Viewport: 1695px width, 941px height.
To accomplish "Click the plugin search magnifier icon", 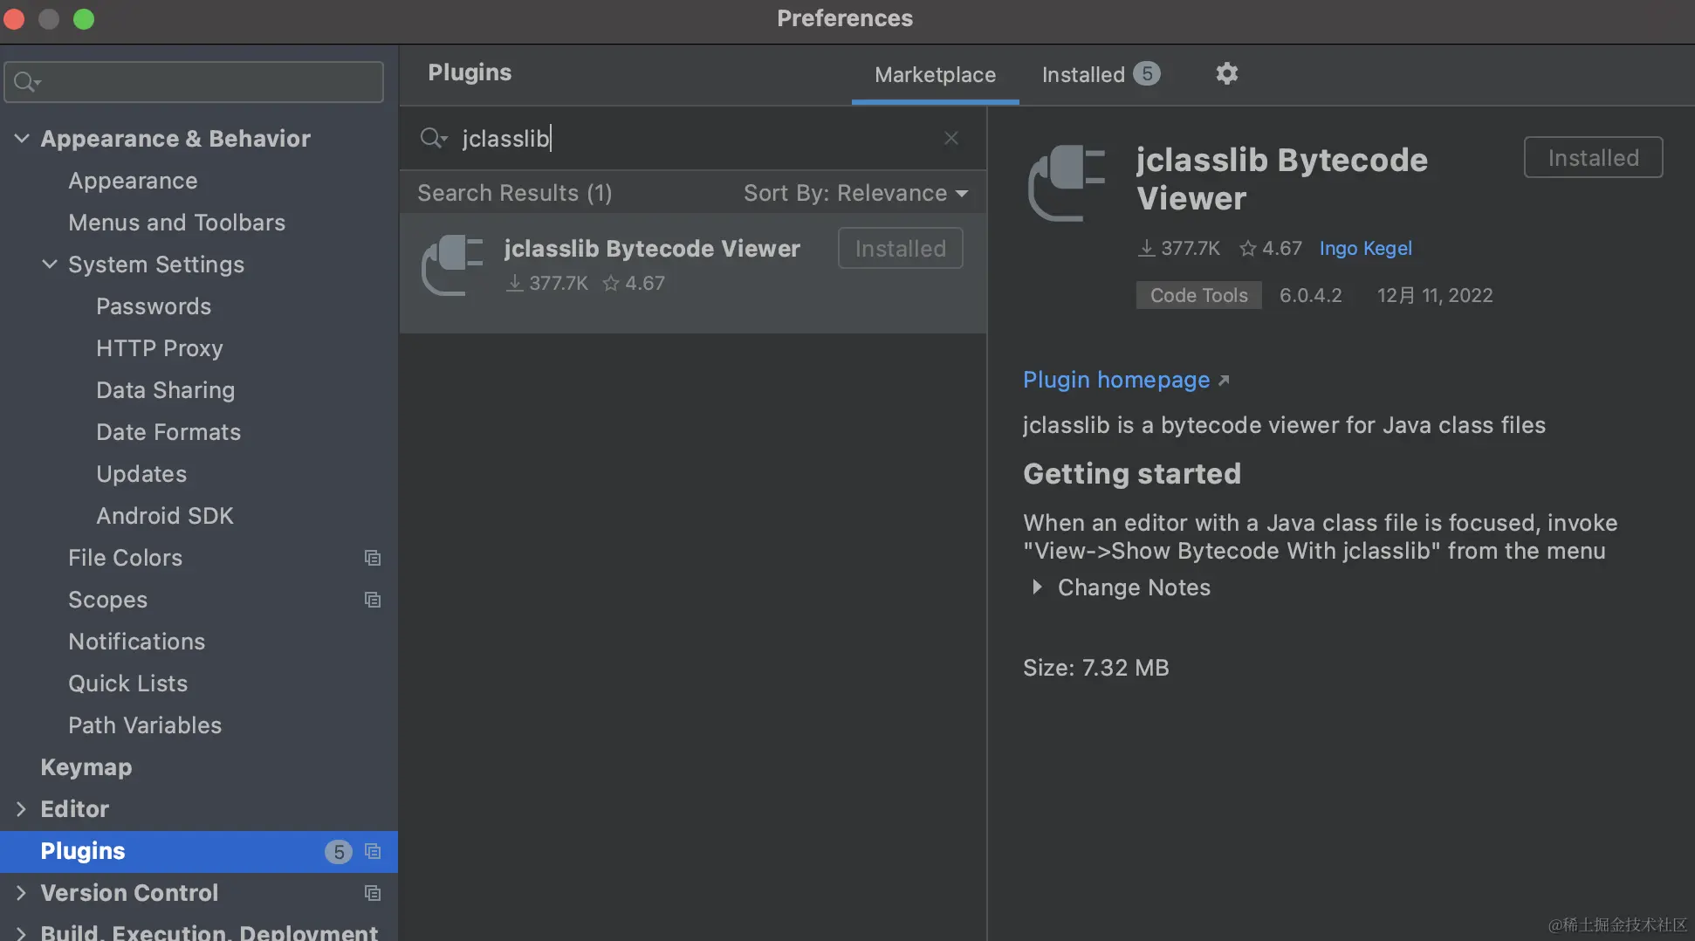I will [432, 138].
